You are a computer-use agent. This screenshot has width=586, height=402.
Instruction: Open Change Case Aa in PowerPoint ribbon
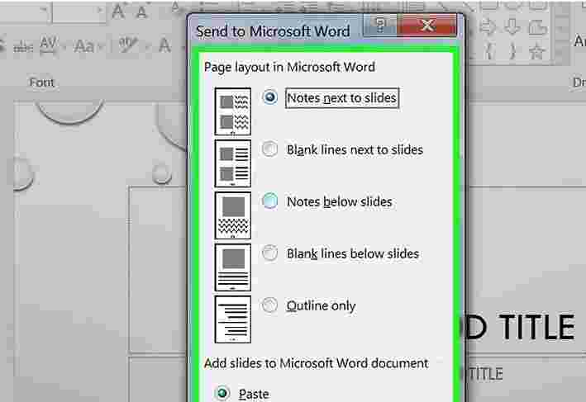coord(84,46)
